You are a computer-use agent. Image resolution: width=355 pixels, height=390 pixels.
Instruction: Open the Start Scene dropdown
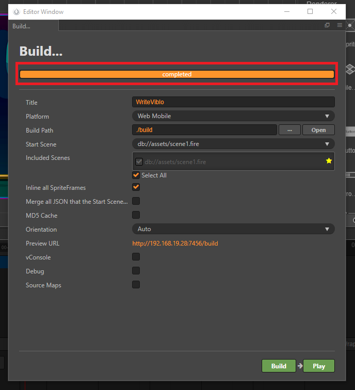pos(233,144)
